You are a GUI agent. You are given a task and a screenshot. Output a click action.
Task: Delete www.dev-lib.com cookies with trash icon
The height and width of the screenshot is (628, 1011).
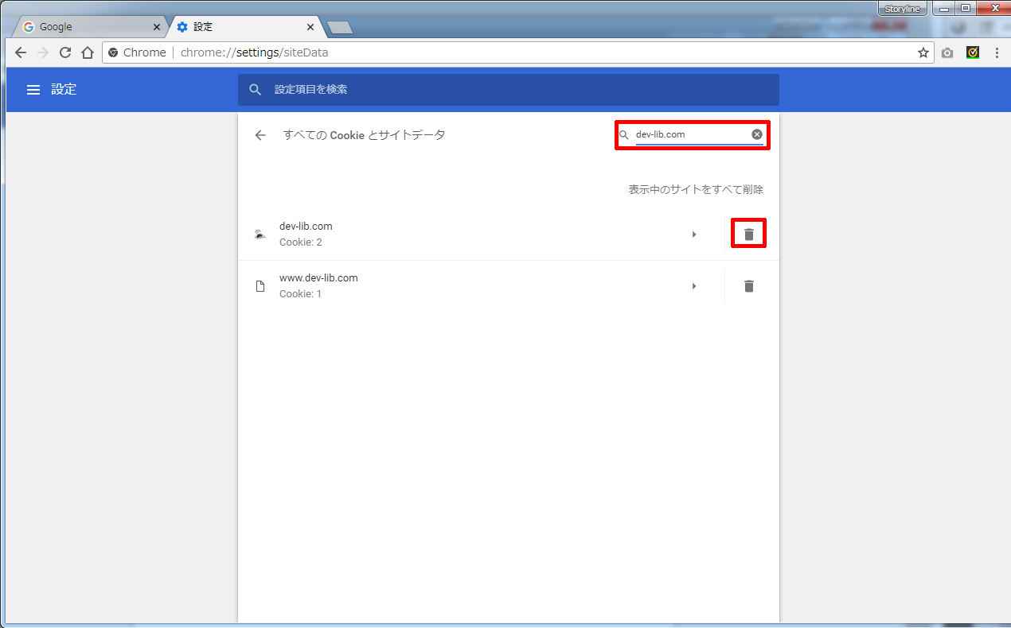click(748, 286)
